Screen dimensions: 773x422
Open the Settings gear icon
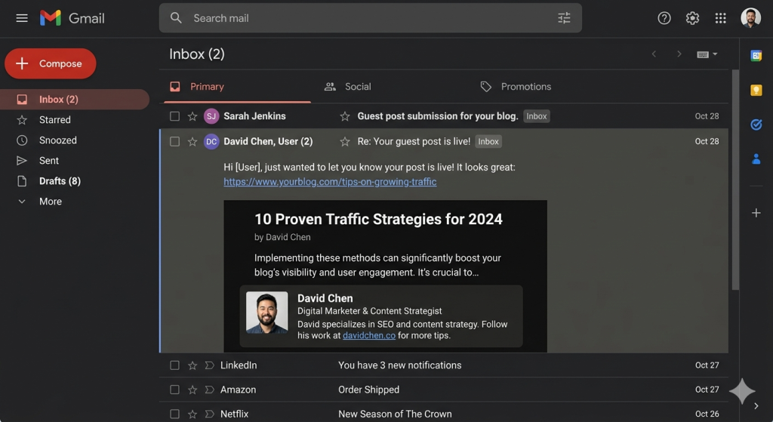[692, 18]
